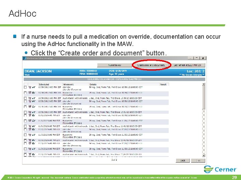Check the 10/30/2012 atenolol dose checkbox
Viewport: 241px width, 180px height.
pyautogui.click(x=25, y=87)
